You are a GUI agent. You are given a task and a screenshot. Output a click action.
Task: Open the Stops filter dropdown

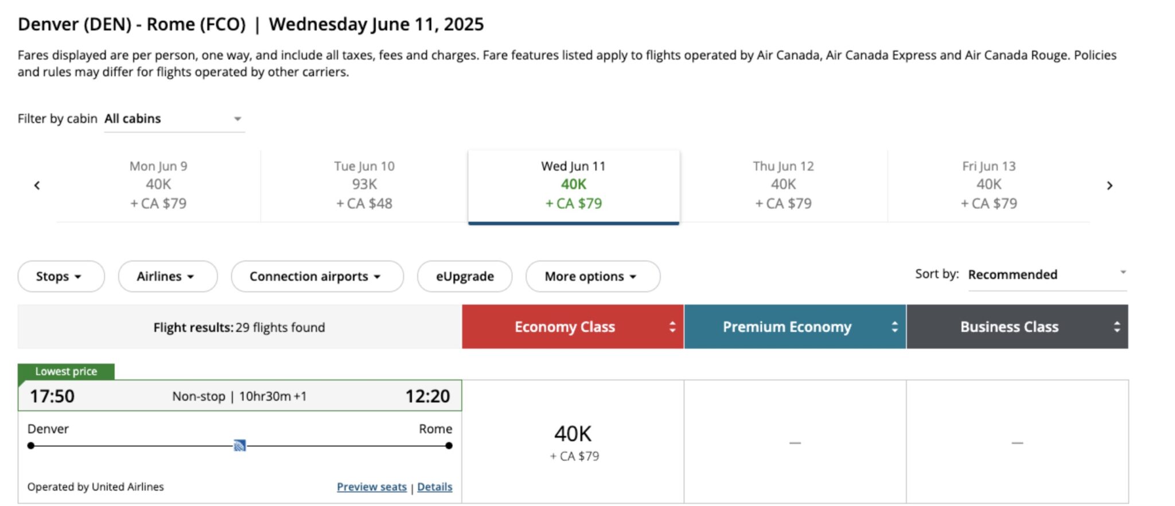point(61,276)
